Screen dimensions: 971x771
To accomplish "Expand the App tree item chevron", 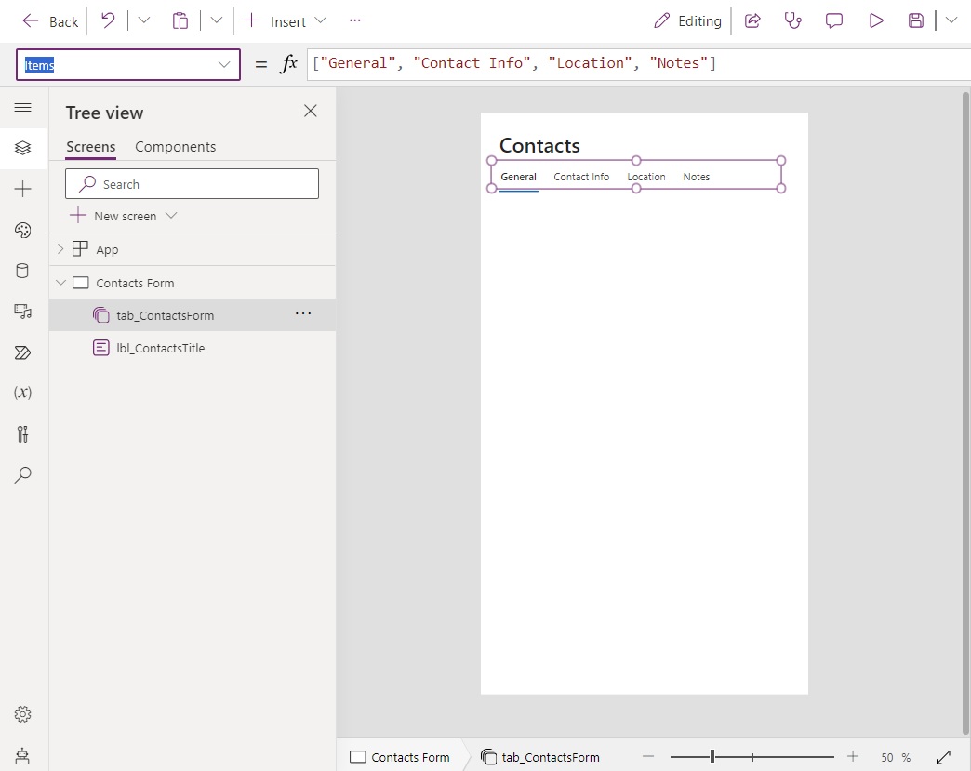I will 60,249.
